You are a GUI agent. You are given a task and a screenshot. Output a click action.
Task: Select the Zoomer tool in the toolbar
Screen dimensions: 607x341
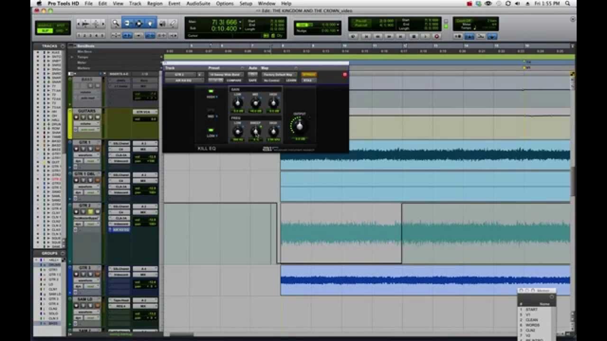[116, 23]
